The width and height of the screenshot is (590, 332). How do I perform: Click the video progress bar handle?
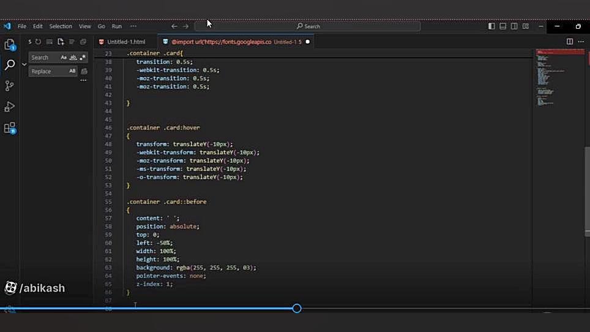pos(296,309)
